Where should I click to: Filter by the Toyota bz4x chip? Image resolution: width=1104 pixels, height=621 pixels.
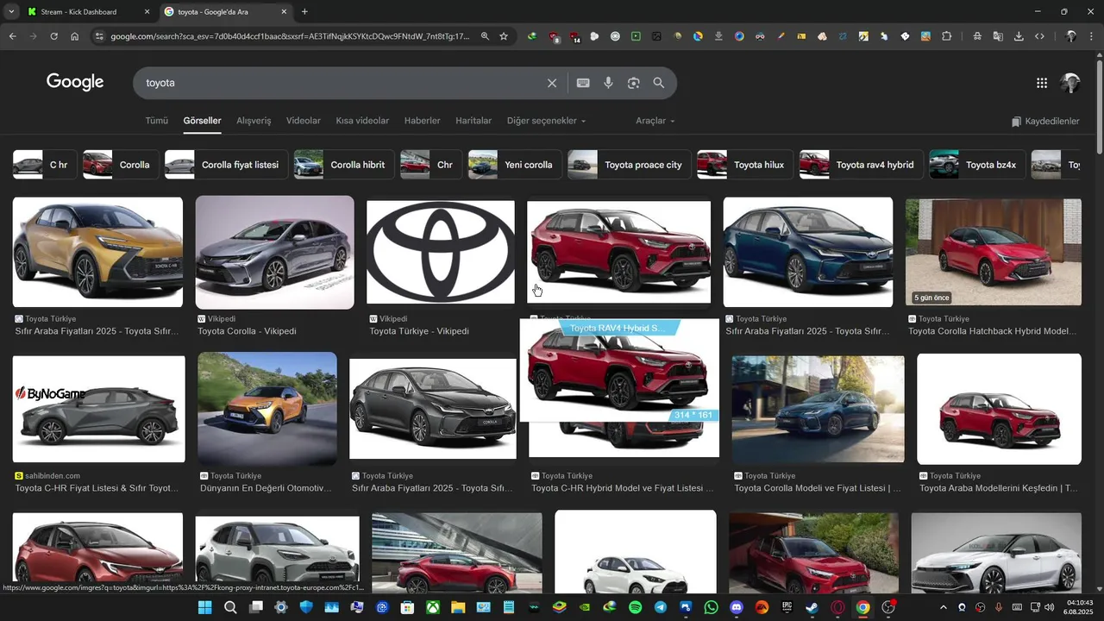click(x=977, y=165)
